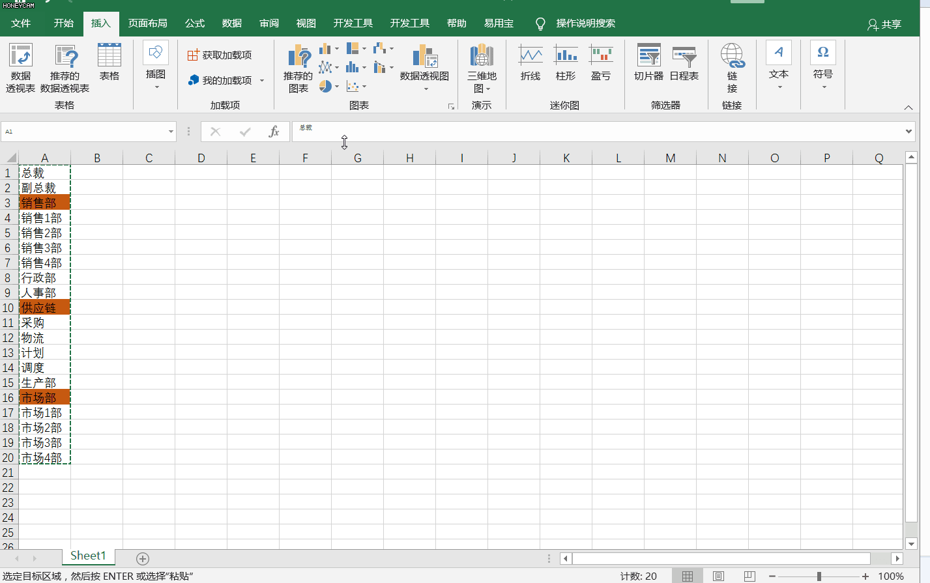
Task: Open the 文本 text menu
Action: [779, 65]
